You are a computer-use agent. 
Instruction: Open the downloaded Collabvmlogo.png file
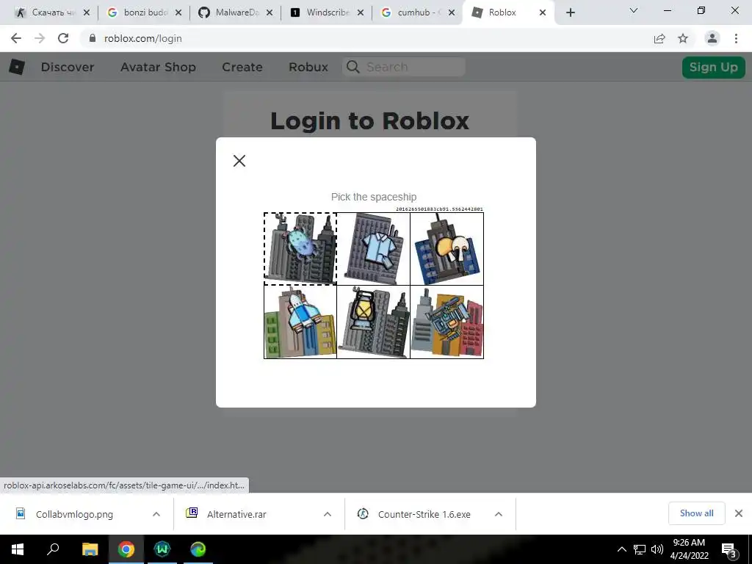coord(74,514)
